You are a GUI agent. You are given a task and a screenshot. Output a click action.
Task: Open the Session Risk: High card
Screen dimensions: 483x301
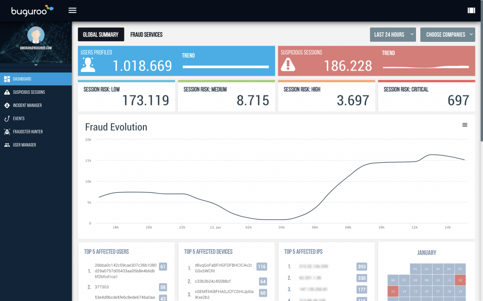click(x=326, y=96)
